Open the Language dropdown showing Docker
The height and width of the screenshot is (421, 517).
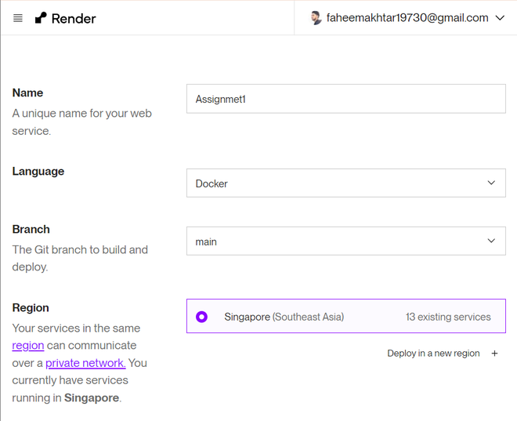[x=345, y=183]
